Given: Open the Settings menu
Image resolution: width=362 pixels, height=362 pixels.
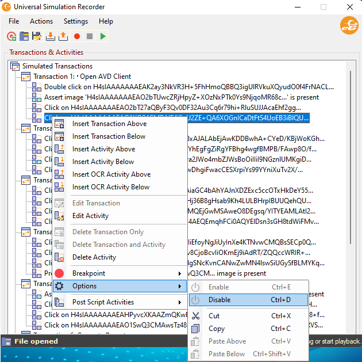Looking at the screenshot, I should click(x=76, y=21).
